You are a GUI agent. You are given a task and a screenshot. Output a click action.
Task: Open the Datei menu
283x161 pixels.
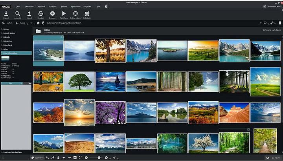pos(18,7)
